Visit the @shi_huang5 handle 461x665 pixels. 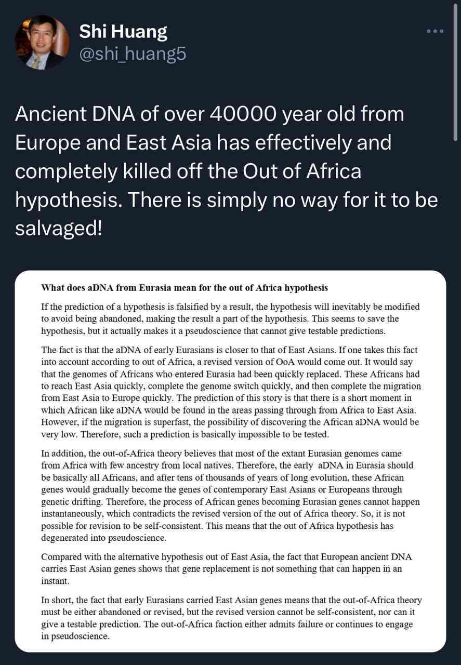coord(132,54)
